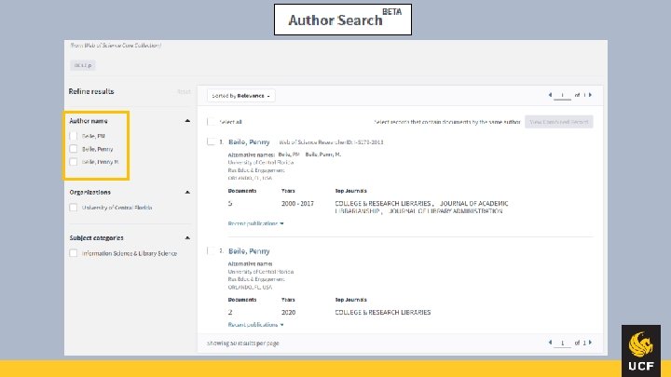671x377 pixels.
Task: Open first Beile, Penny author record
Action: [249, 141]
